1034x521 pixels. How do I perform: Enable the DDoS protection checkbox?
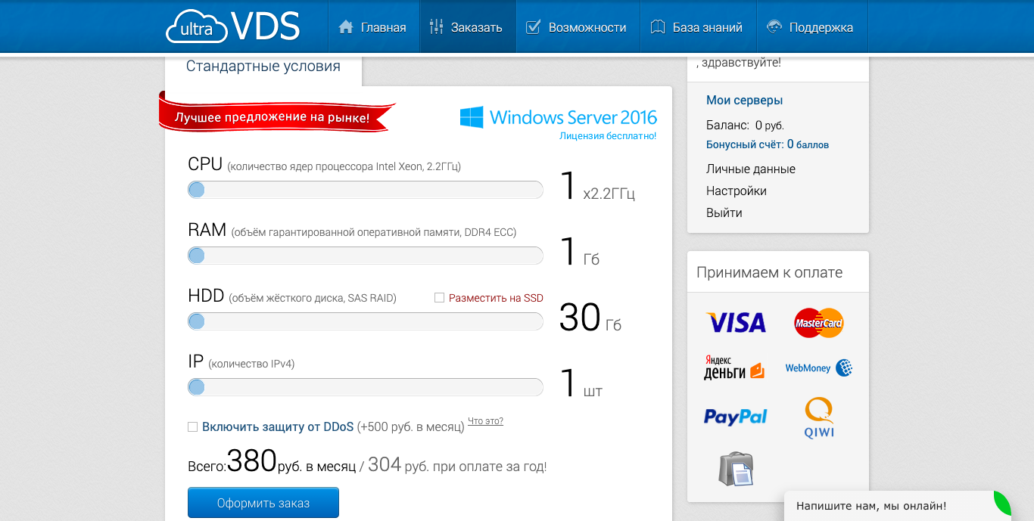pyautogui.click(x=192, y=427)
